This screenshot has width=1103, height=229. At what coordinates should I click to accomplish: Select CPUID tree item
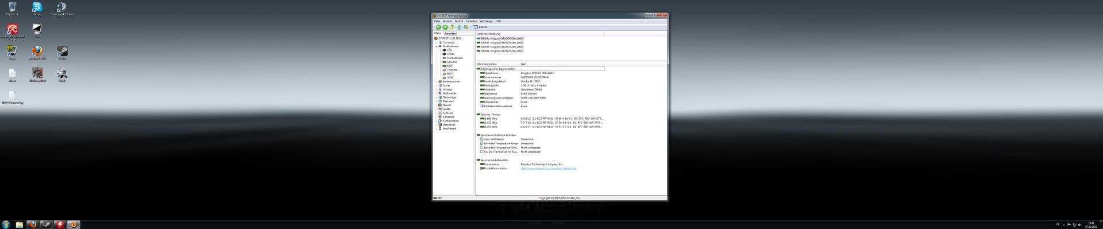coord(450,54)
